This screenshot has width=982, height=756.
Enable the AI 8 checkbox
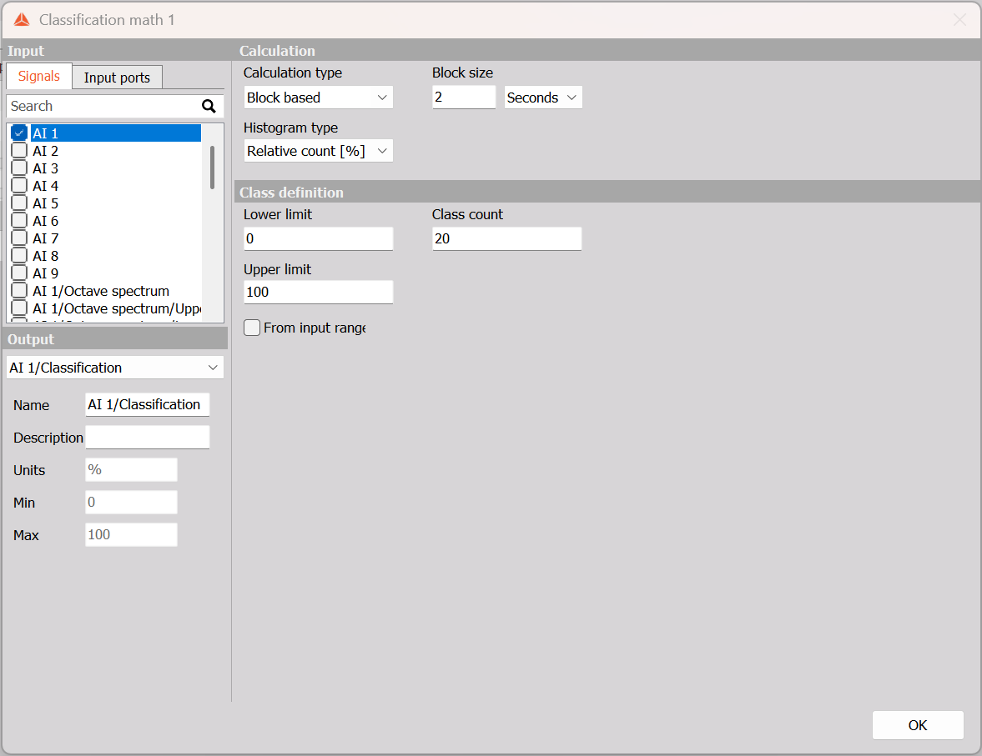[x=19, y=255]
